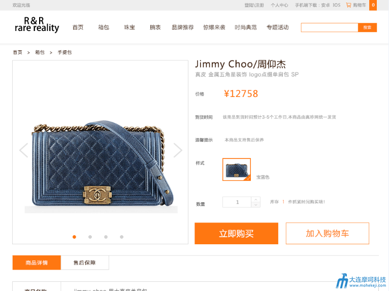The width and height of the screenshot is (389, 291).
Task: Click the 立即购买 buy now button
Action: pyautogui.click(x=237, y=234)
